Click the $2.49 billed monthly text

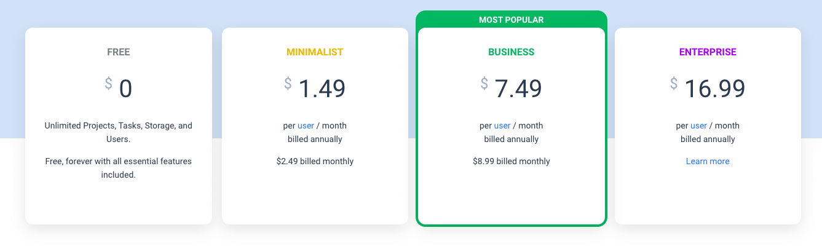(315, 161)
